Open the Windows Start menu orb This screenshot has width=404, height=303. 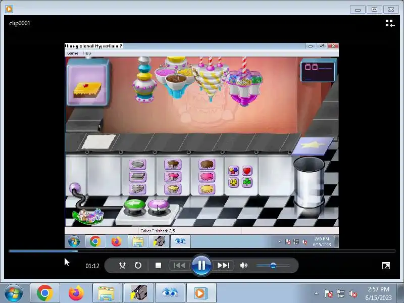coord(14,293)
